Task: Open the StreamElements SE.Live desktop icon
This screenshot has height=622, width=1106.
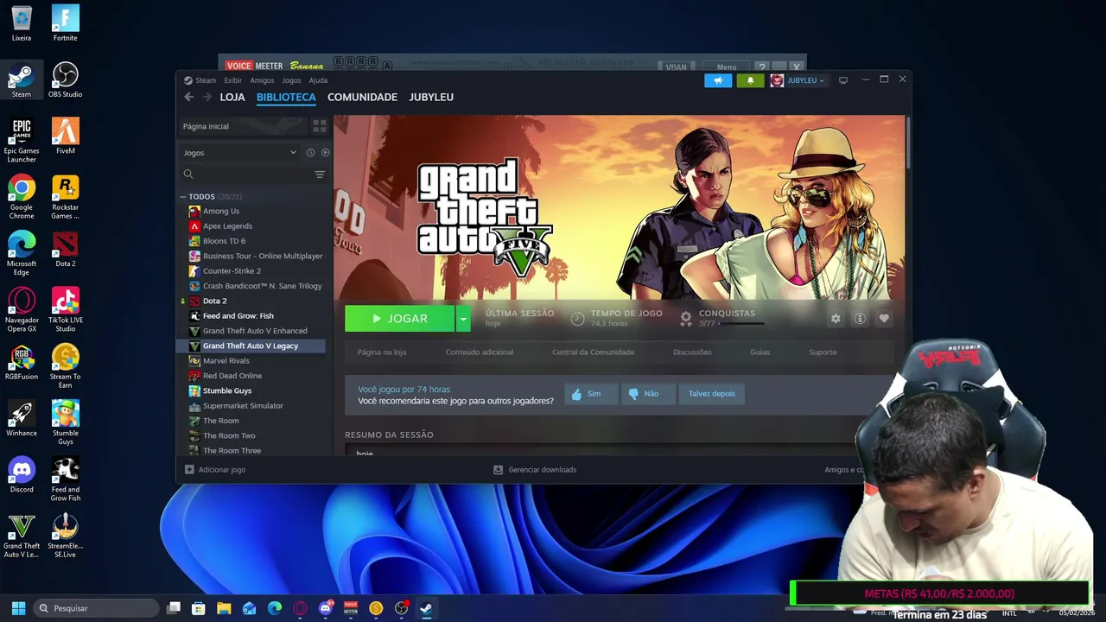Action: (65, 536)
